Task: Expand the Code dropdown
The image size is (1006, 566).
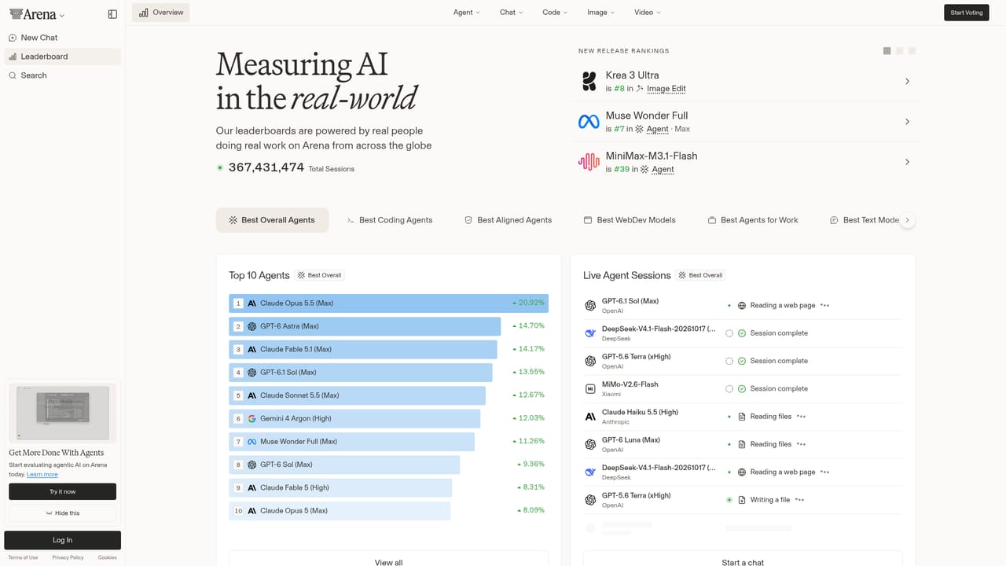Action: tap(555, 13)
